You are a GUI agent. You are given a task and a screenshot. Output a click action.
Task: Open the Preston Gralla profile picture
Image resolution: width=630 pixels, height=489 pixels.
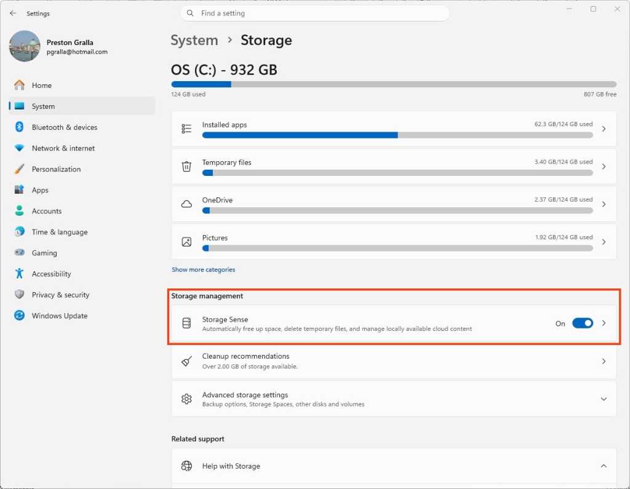[25, 46]
